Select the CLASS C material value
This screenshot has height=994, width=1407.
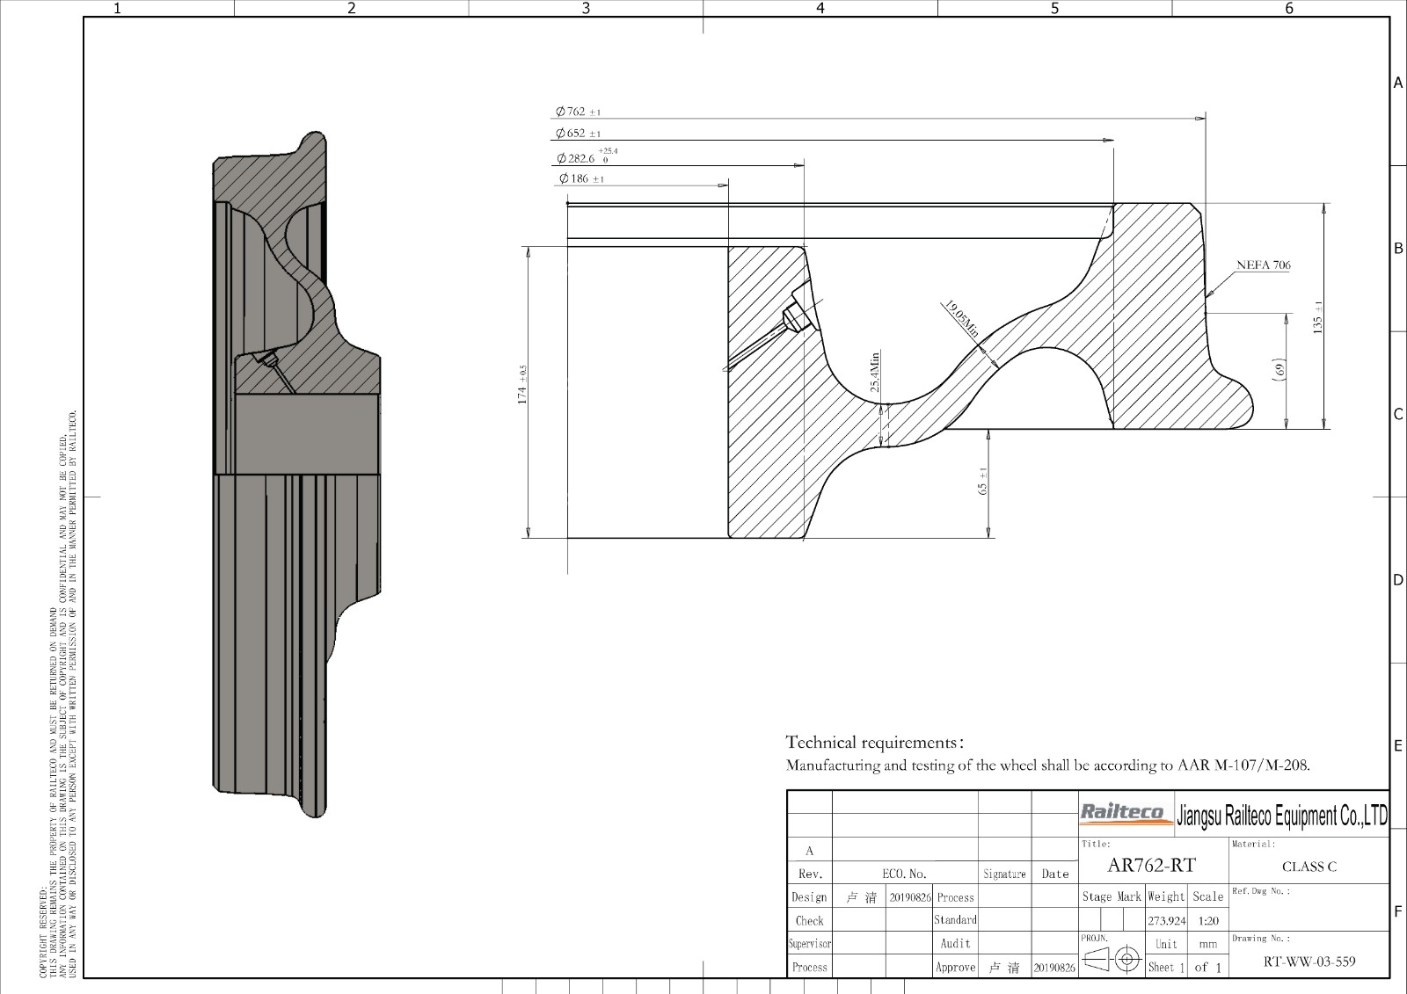[1309, 867]
